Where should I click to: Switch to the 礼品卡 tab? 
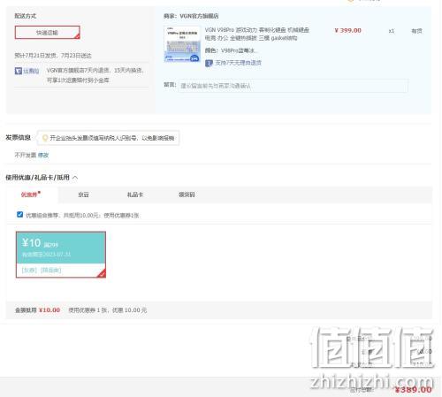(x=135, y=195)
